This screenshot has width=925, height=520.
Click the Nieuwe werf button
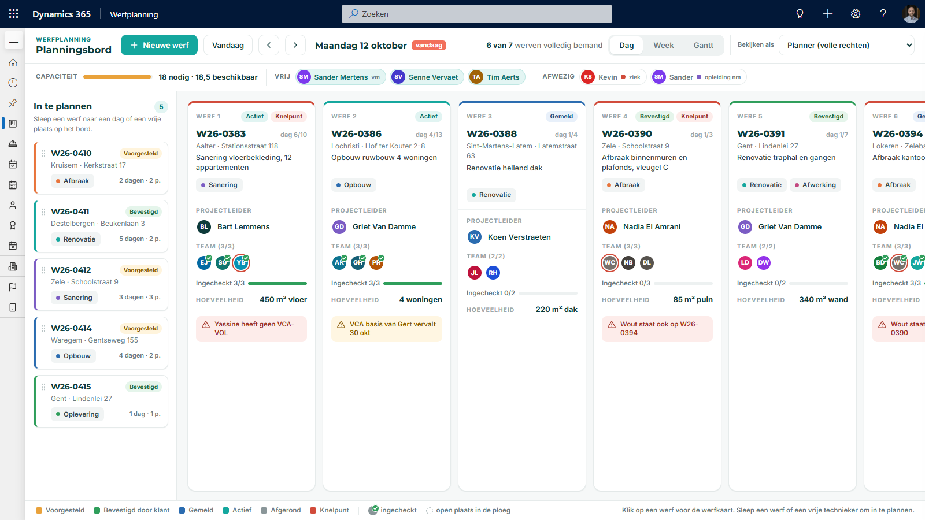point(159,45)
